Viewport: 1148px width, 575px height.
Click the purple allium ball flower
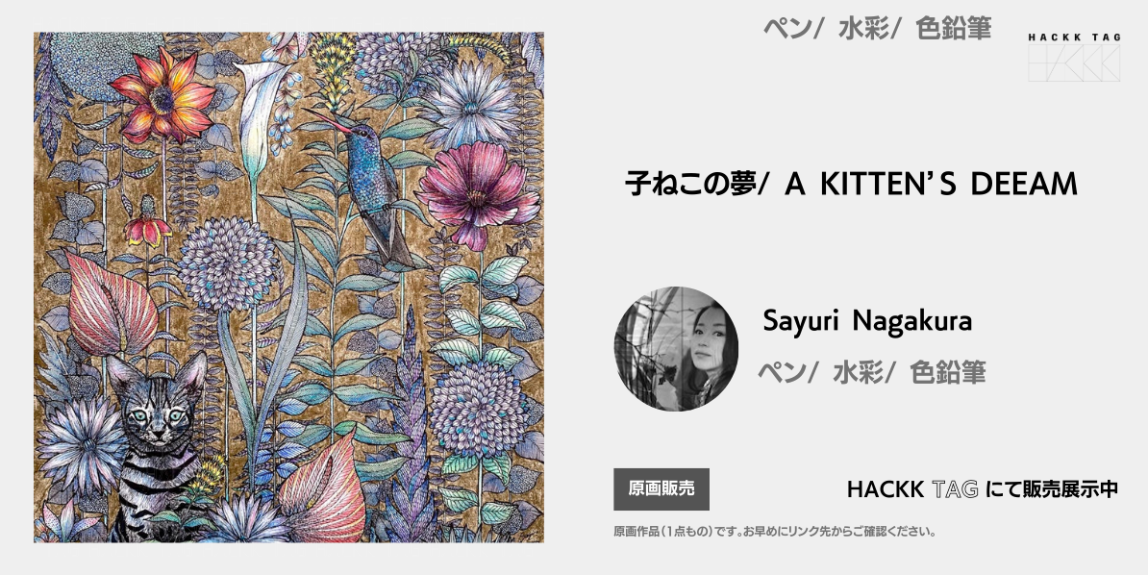click(x=229, y=263)
